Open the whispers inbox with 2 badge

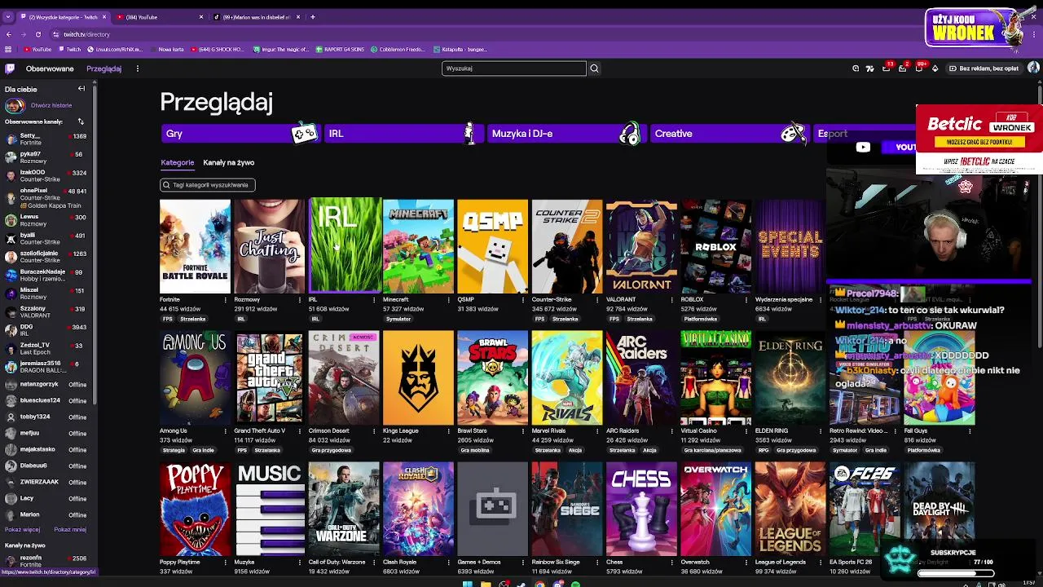(902, 68)
